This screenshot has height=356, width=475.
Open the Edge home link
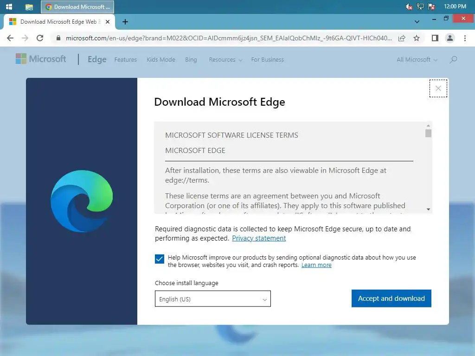click(x=97, y=59)
